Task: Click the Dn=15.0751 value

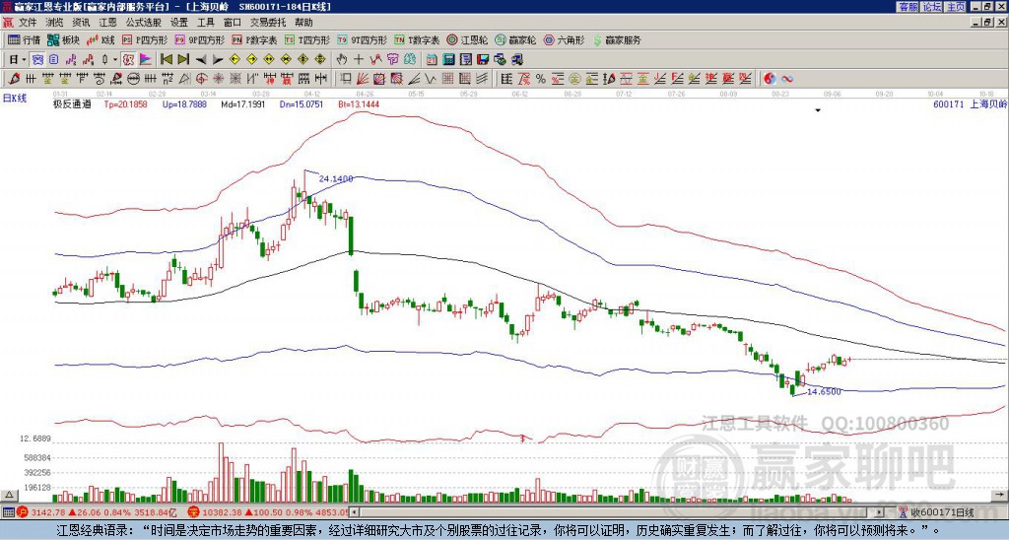Action: pos(302,103)
